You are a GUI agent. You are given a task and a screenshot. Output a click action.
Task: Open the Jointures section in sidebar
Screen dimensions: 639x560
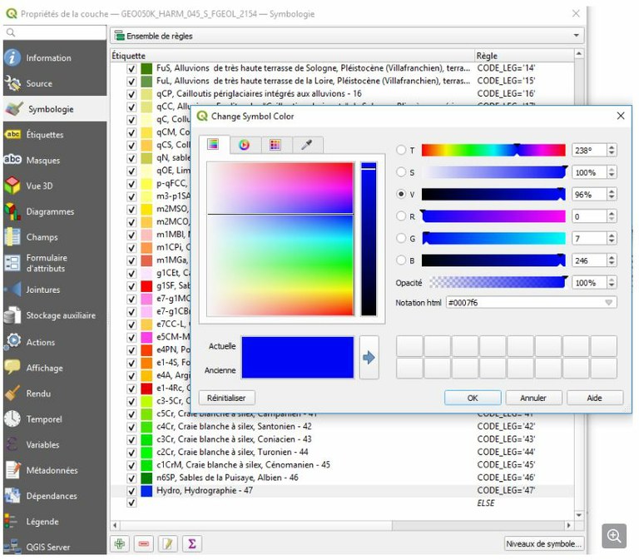(x=42, y=290)
